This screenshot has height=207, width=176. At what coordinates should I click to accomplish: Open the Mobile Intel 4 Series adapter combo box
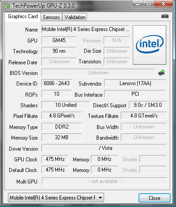[x=56, y=198]
